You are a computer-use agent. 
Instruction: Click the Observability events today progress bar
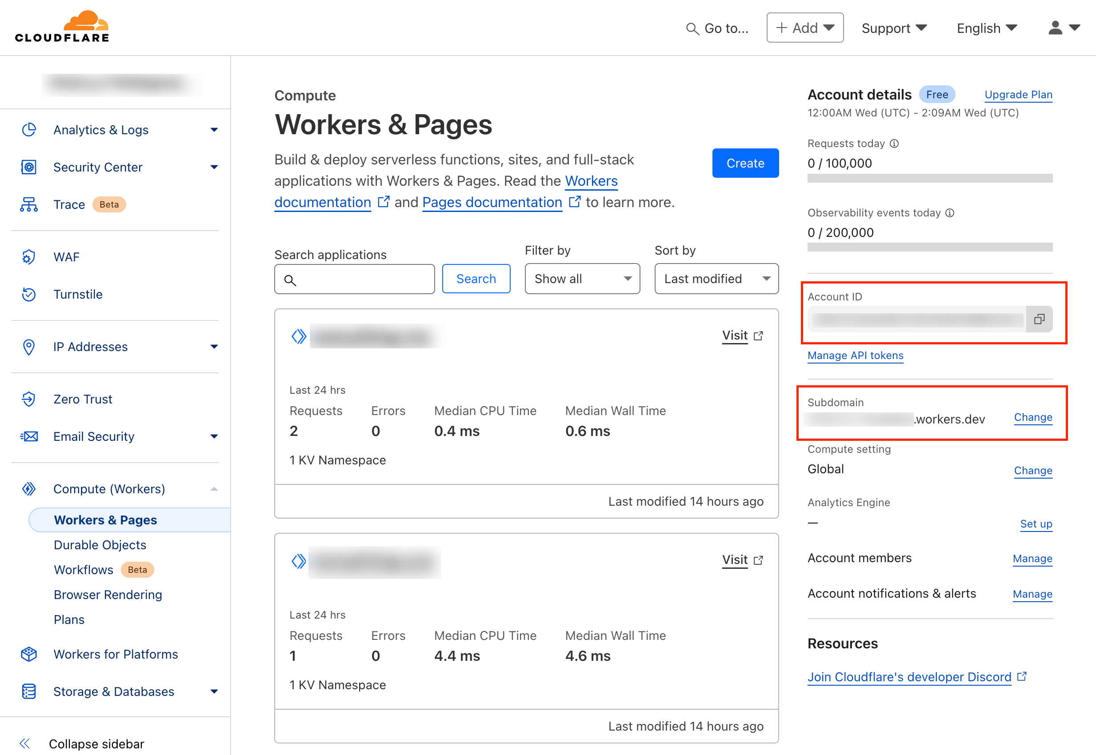[x=929, y=247]
